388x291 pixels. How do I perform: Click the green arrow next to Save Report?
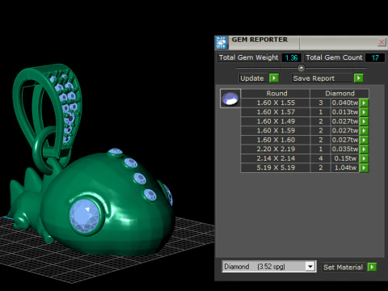(358, 78)
